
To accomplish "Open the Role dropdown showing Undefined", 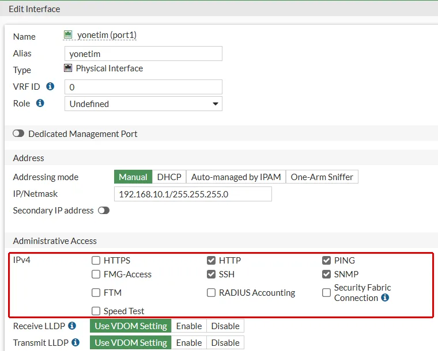I will pos(144,104).
